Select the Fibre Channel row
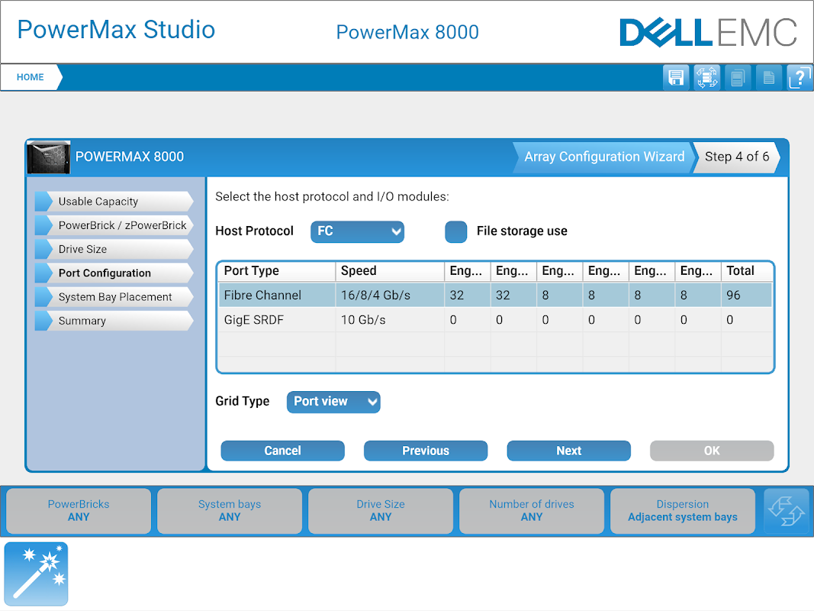 (495, 295)
